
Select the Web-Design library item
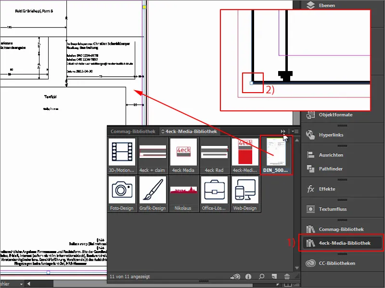(245, 193)
